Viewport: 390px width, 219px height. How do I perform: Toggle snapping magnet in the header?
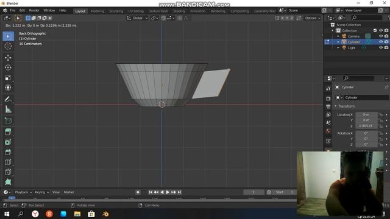point(163,18)
